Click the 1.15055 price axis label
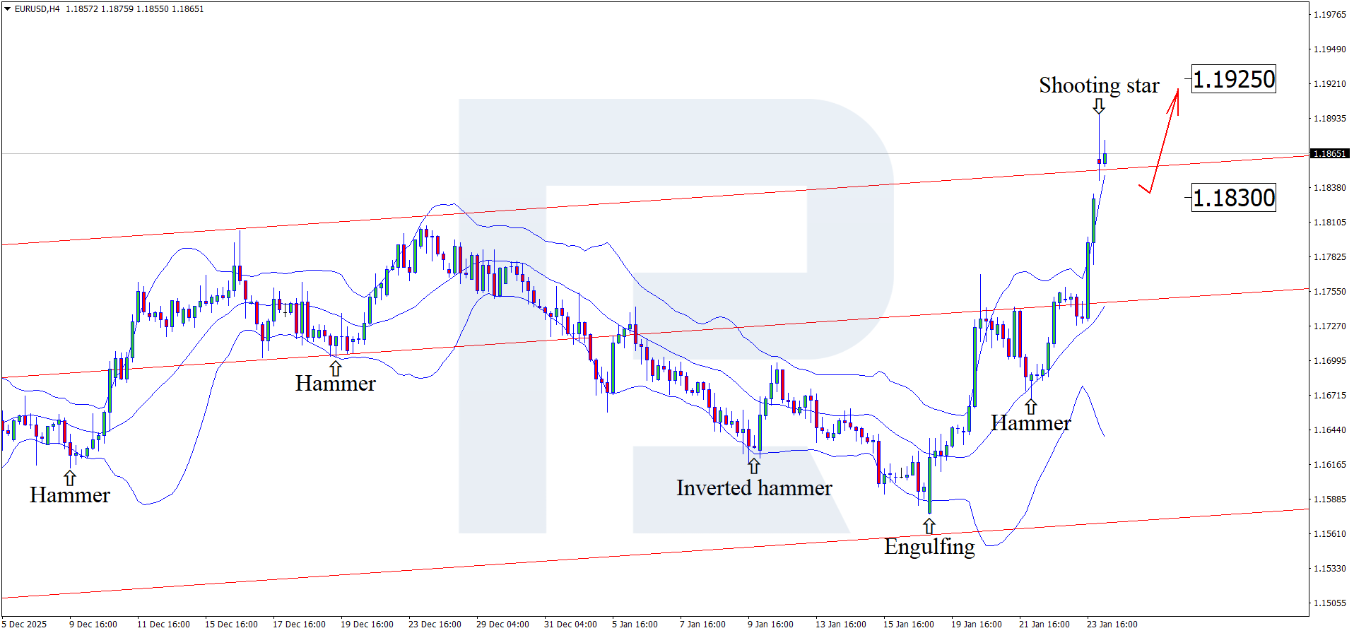Image resolution: width=1354 pixels, height=633 pixels. click(x=1329, y=603)
